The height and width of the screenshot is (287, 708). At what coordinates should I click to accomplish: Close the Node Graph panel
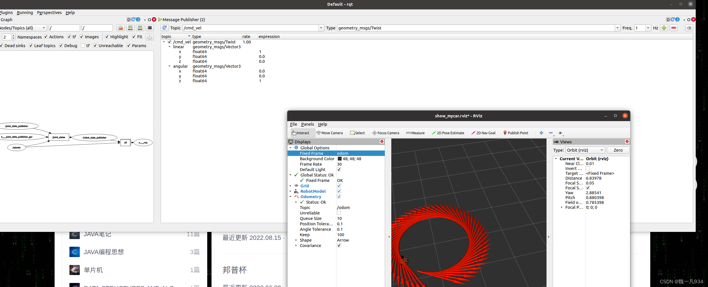154,19
